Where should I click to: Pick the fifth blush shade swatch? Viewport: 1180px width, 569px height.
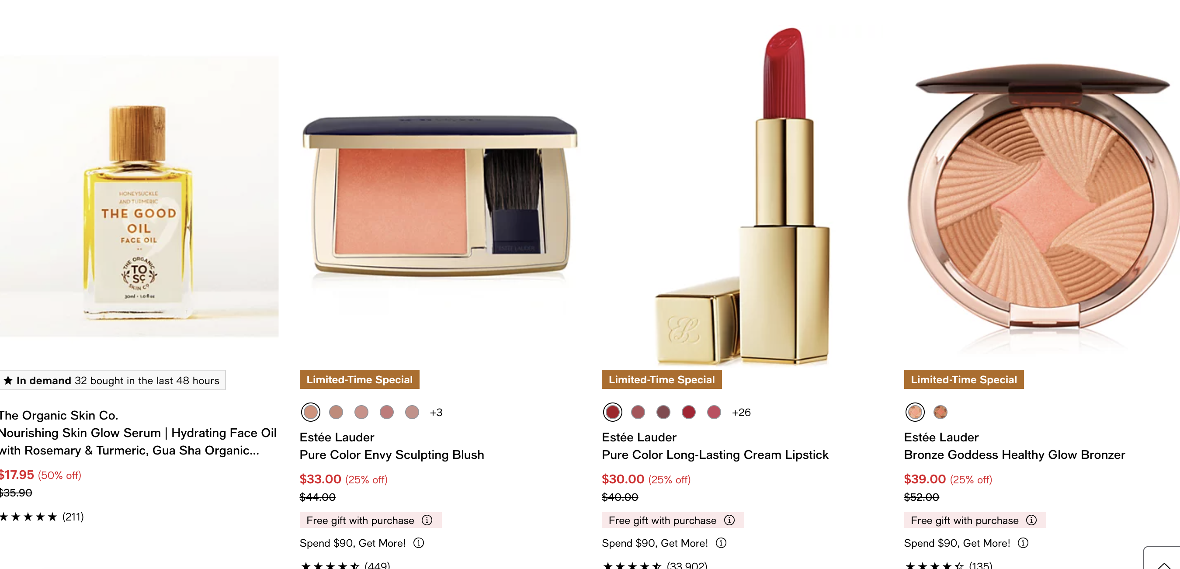(x=412, y=412)
